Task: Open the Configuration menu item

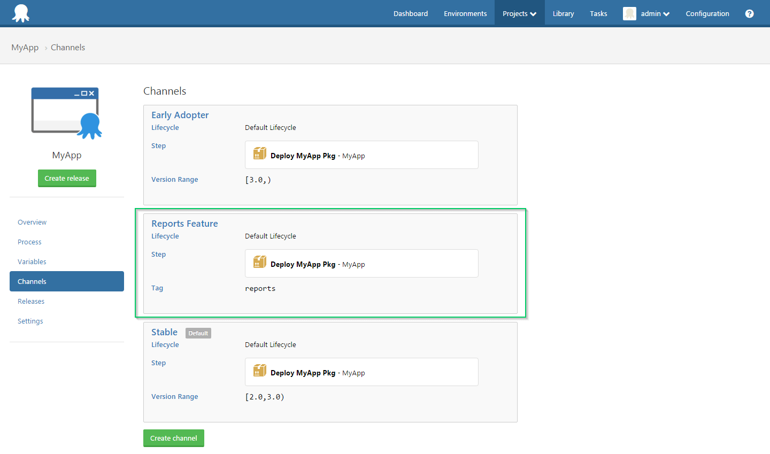Action: (707, 14)
